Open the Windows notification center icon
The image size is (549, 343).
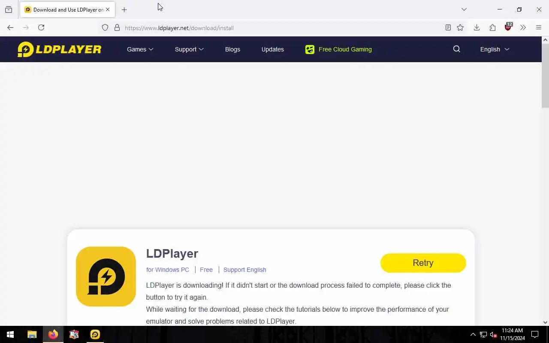tap(535, 334)
